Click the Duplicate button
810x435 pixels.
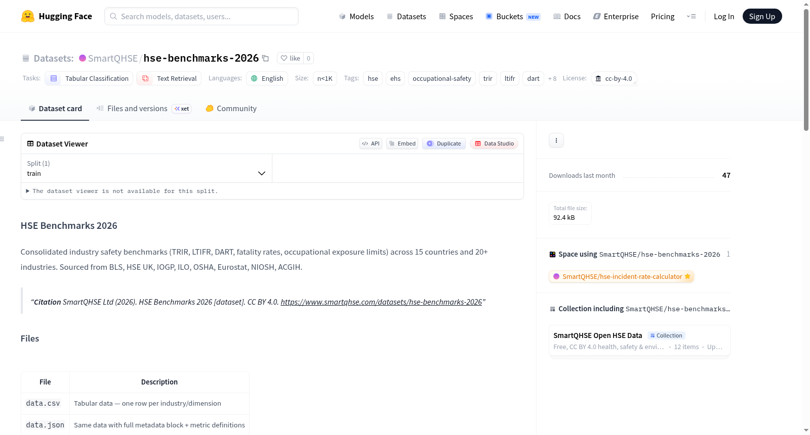444,143
